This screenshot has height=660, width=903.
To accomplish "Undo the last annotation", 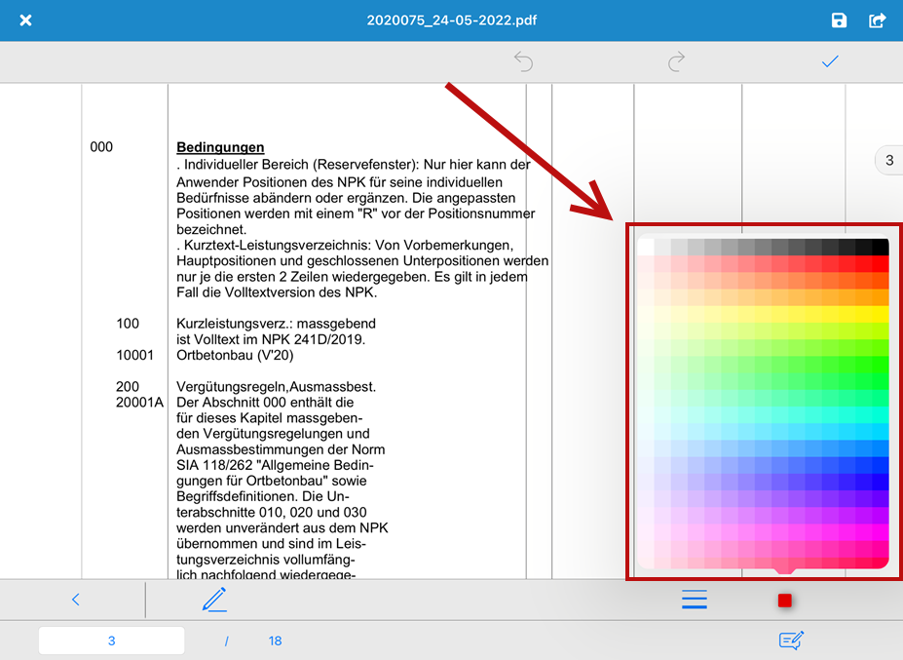I will (523, 61).
